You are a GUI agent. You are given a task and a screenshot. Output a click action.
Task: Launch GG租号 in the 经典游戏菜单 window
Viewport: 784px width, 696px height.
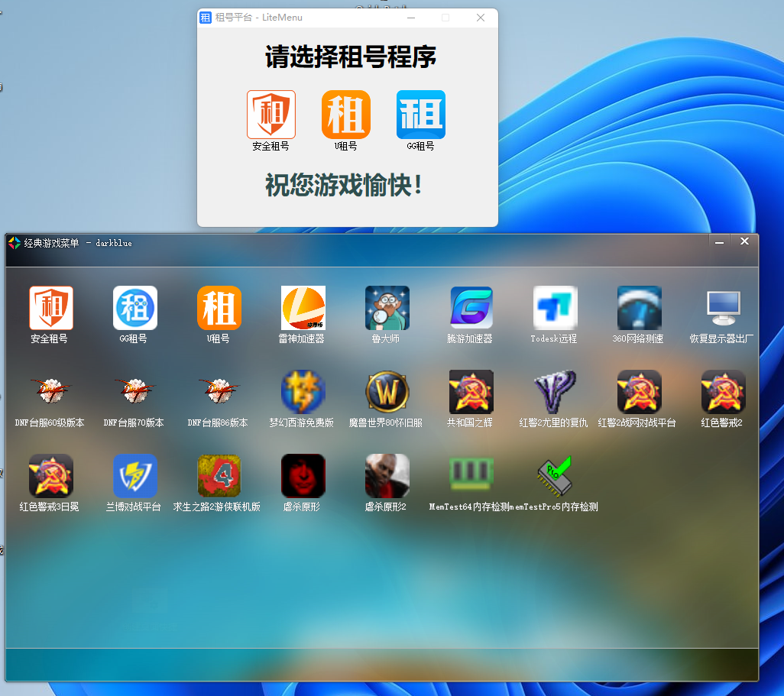click(x=135, y=308)
